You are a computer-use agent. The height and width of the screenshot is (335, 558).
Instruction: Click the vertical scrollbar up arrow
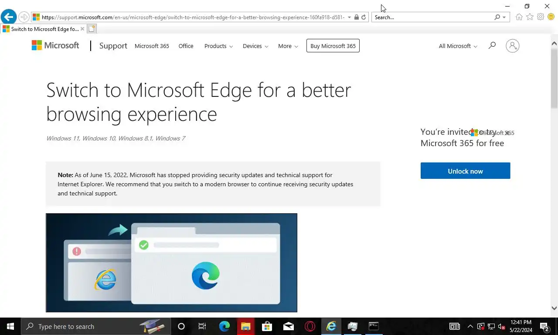[x=554, y=44]
